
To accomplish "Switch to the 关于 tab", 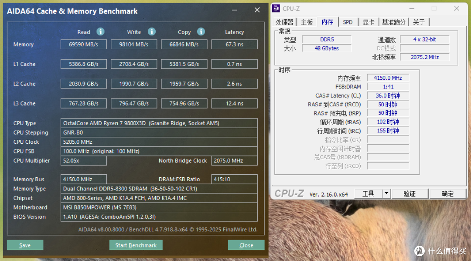I will point(418,21).
